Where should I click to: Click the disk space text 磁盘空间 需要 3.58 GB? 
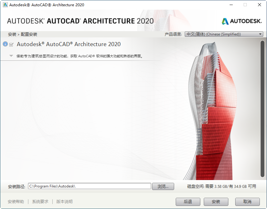pyautogui.click(x=222, y=186)
